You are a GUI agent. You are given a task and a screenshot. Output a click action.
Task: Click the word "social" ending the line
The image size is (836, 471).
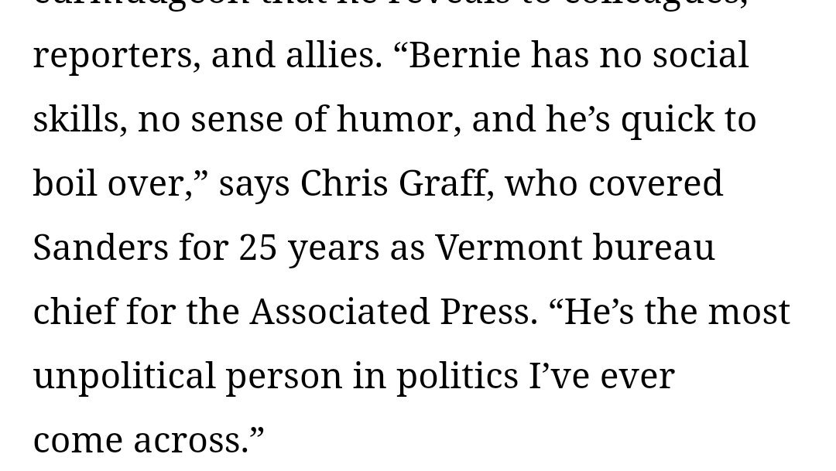701,54
